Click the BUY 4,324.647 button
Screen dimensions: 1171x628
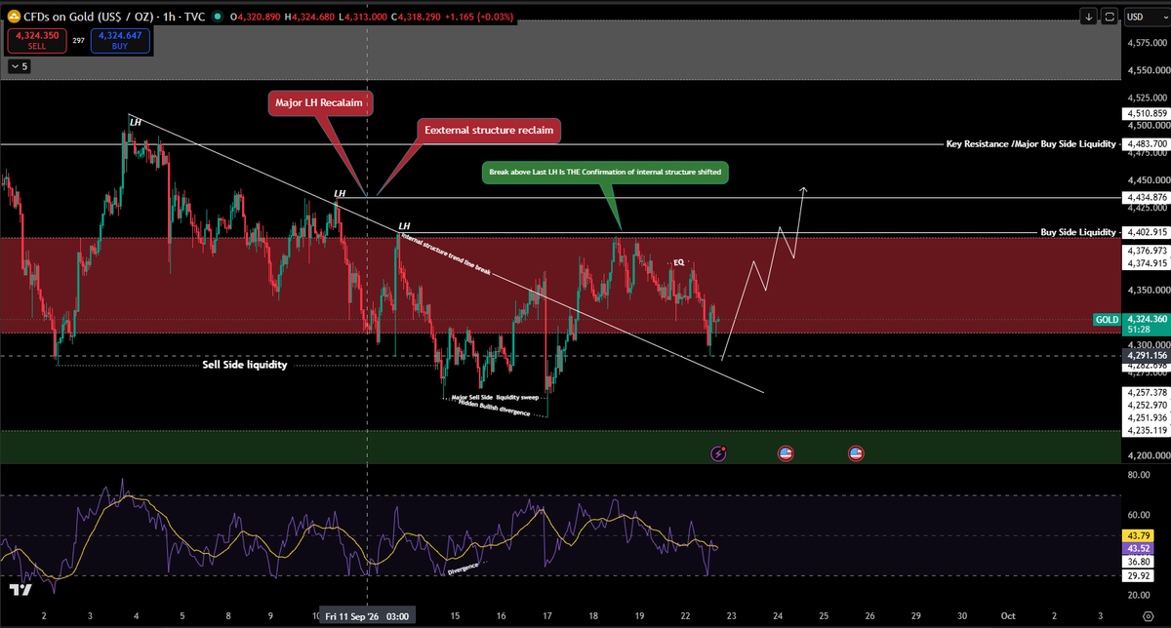(121, 40)
